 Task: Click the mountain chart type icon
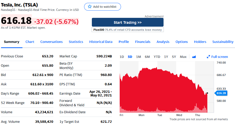tap(194, 57)
